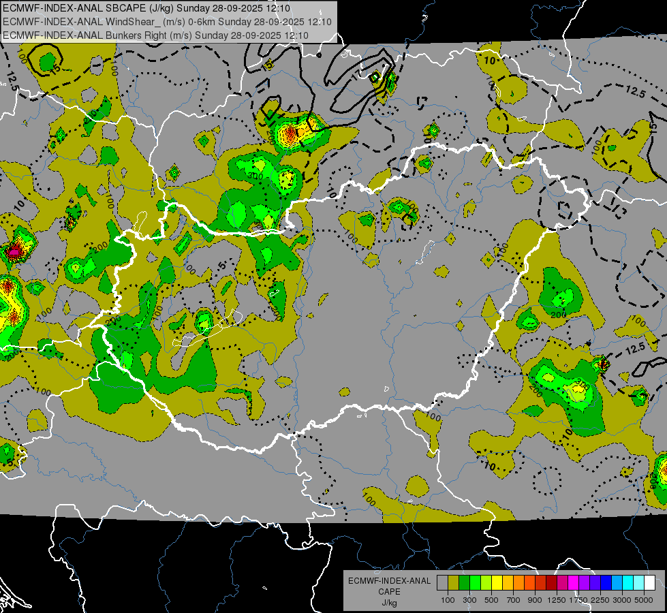Select the cyan legend swatch
This screenshot has width=667, height=613.
627,583
